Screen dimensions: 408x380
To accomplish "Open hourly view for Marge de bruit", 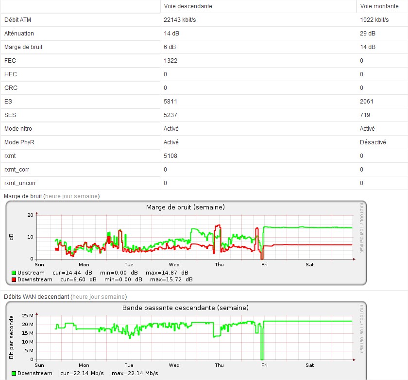I will point(52,196).
